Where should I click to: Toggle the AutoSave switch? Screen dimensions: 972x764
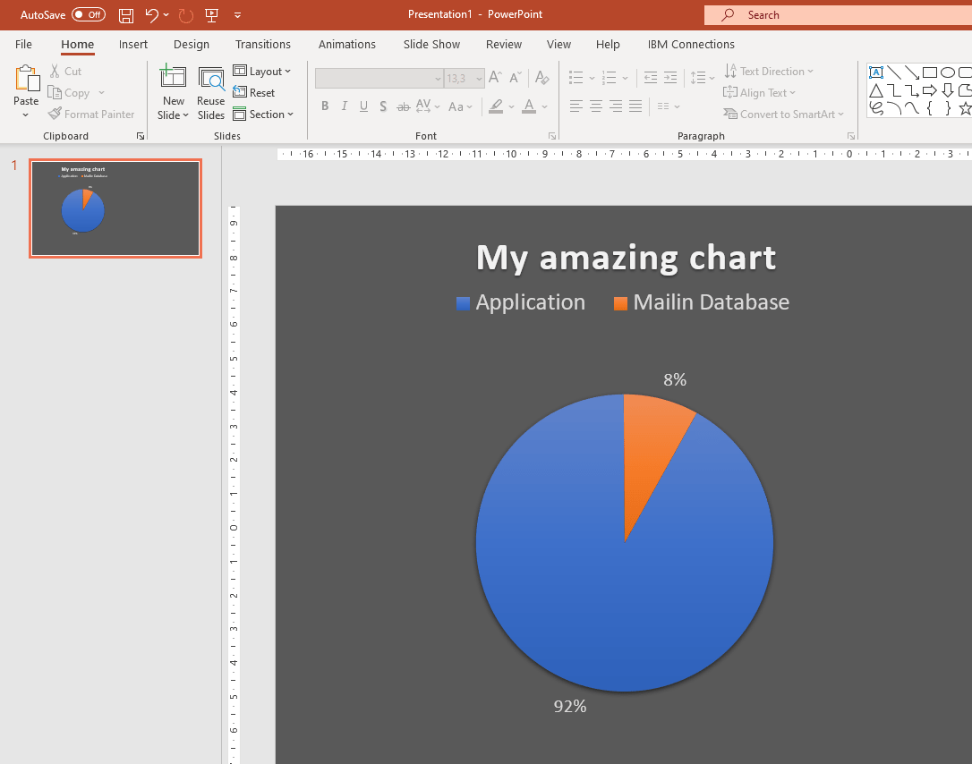pos(88,15)
